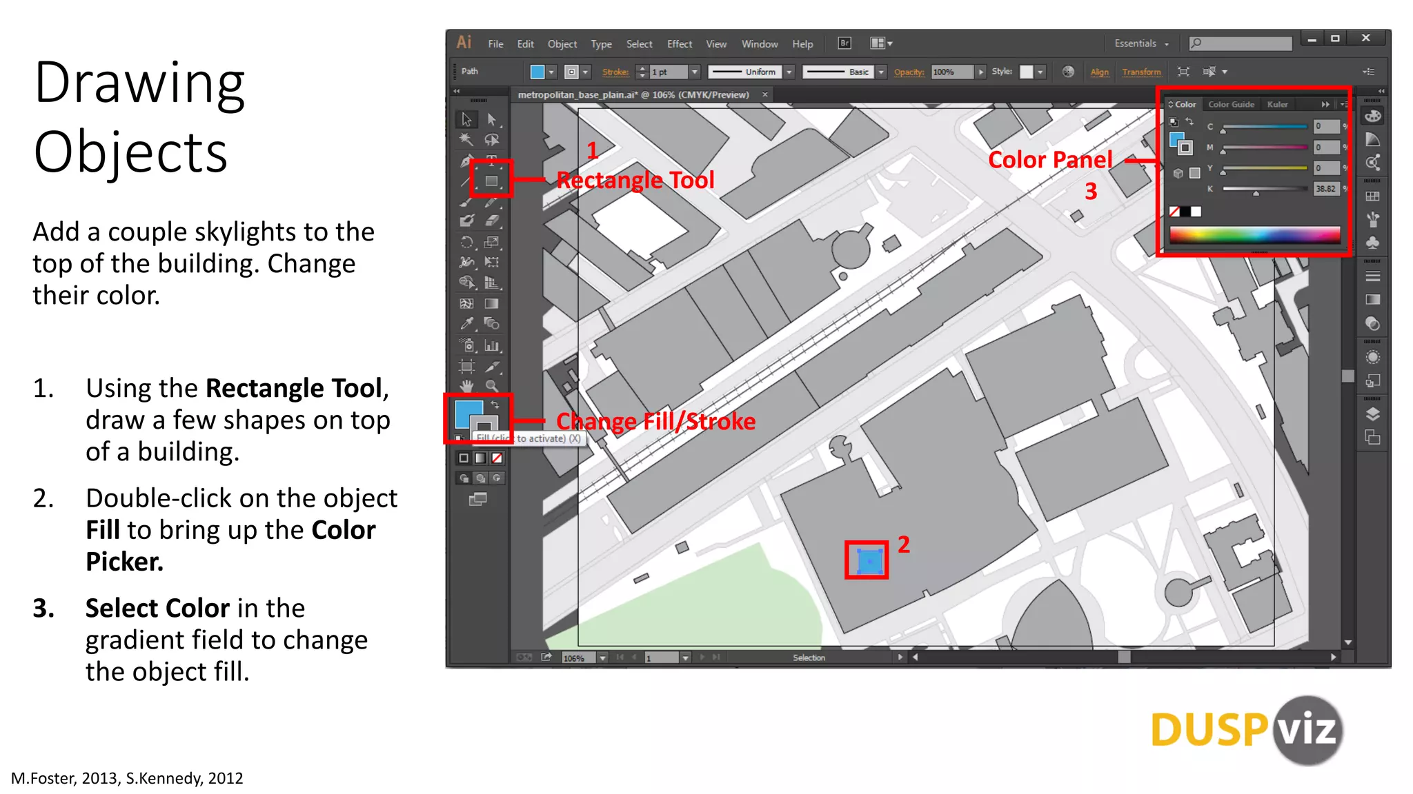Image resolution: width=1413 pixels, height=794 pixels.
Task: Select the Line Segment tool
Action: [466, 181]
